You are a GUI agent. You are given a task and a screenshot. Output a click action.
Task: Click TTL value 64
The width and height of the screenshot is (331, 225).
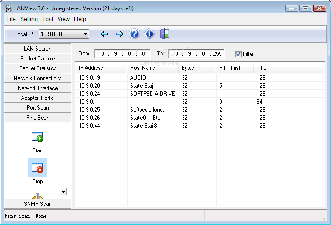[x=259, y=102]
